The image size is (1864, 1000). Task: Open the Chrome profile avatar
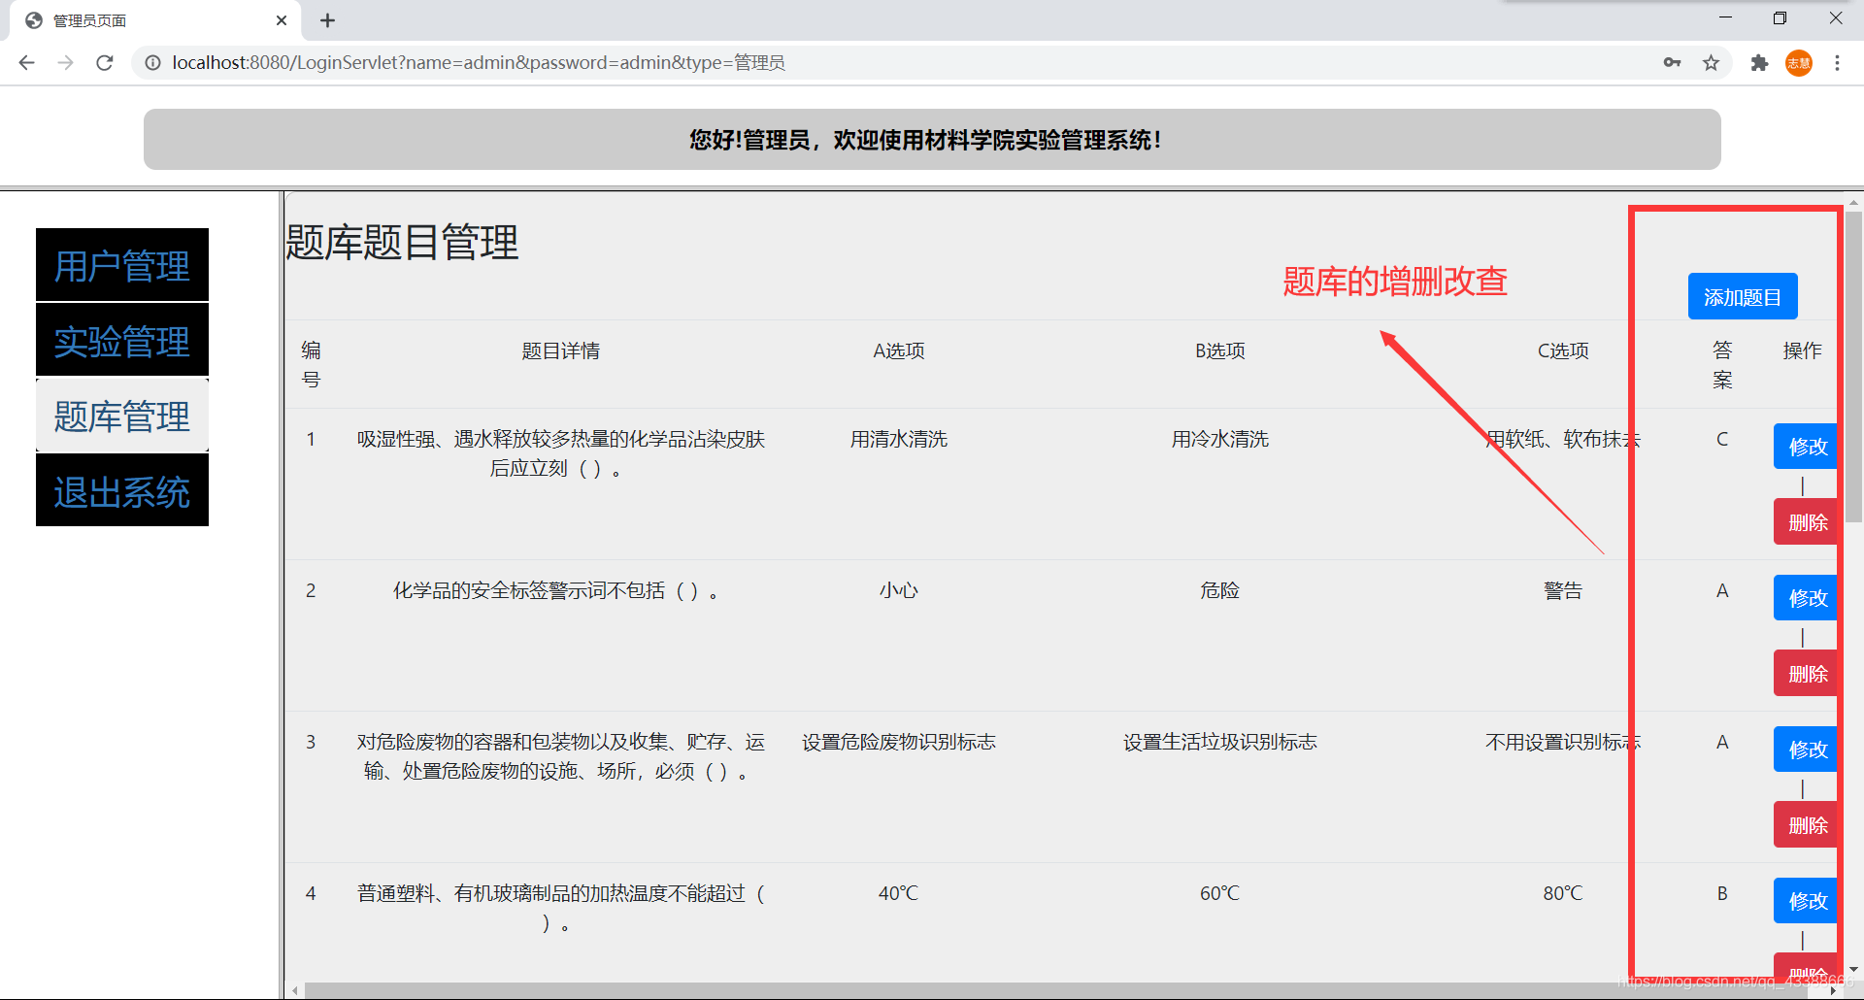point(1799,63)
